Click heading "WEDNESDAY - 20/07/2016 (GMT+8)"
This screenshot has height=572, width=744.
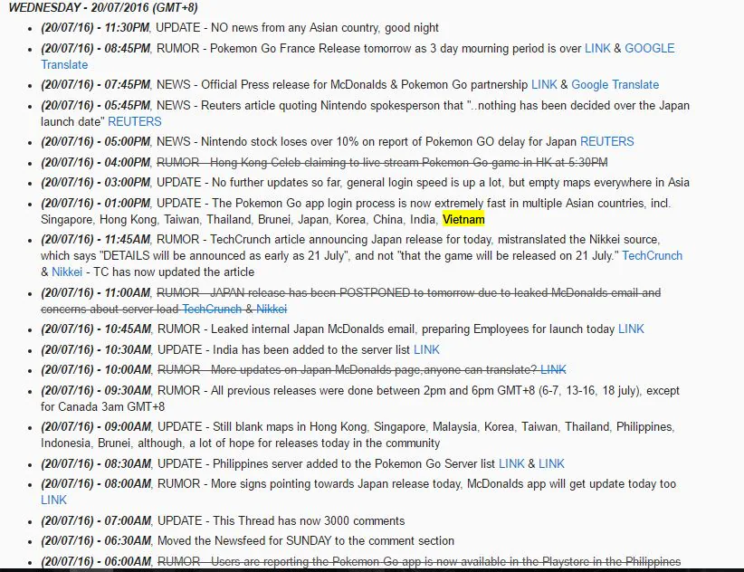(x=103, y=7)
